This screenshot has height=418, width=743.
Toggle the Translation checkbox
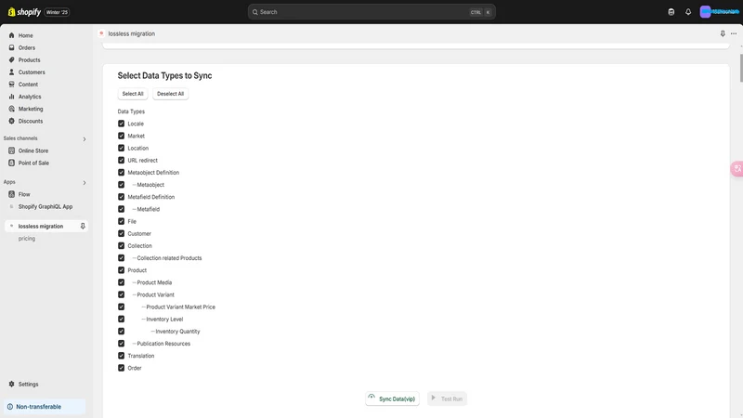pos(122,356)
